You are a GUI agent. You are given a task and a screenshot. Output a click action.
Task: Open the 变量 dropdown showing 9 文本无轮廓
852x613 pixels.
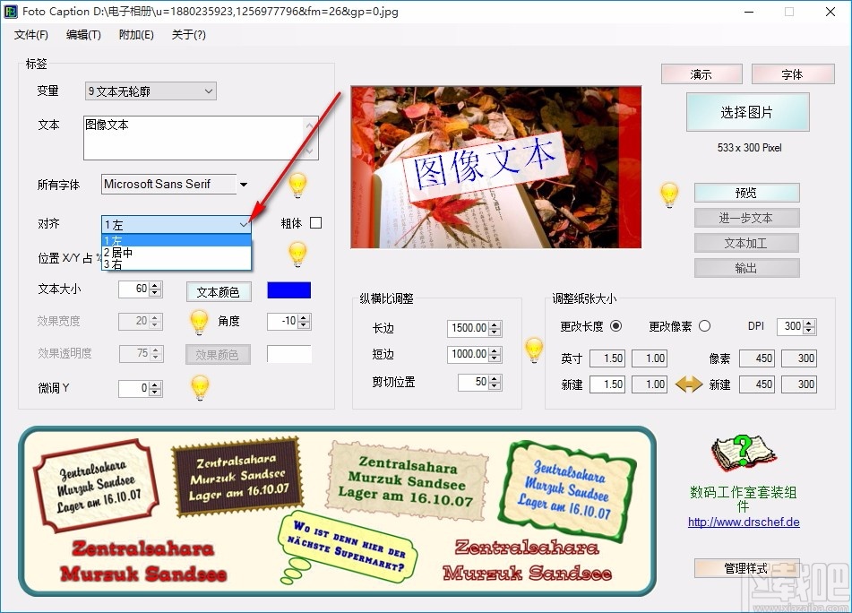click(x=151, y=91)
